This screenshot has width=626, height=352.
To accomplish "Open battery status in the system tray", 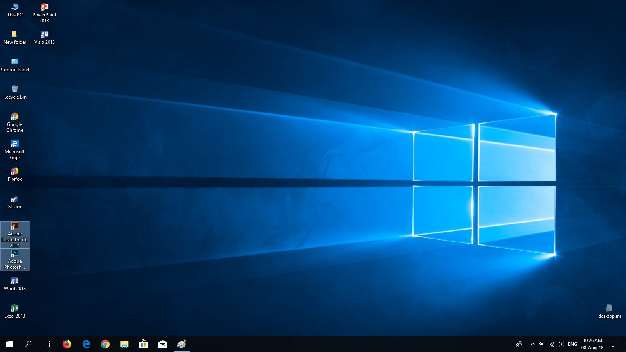I will coord(542,344).
